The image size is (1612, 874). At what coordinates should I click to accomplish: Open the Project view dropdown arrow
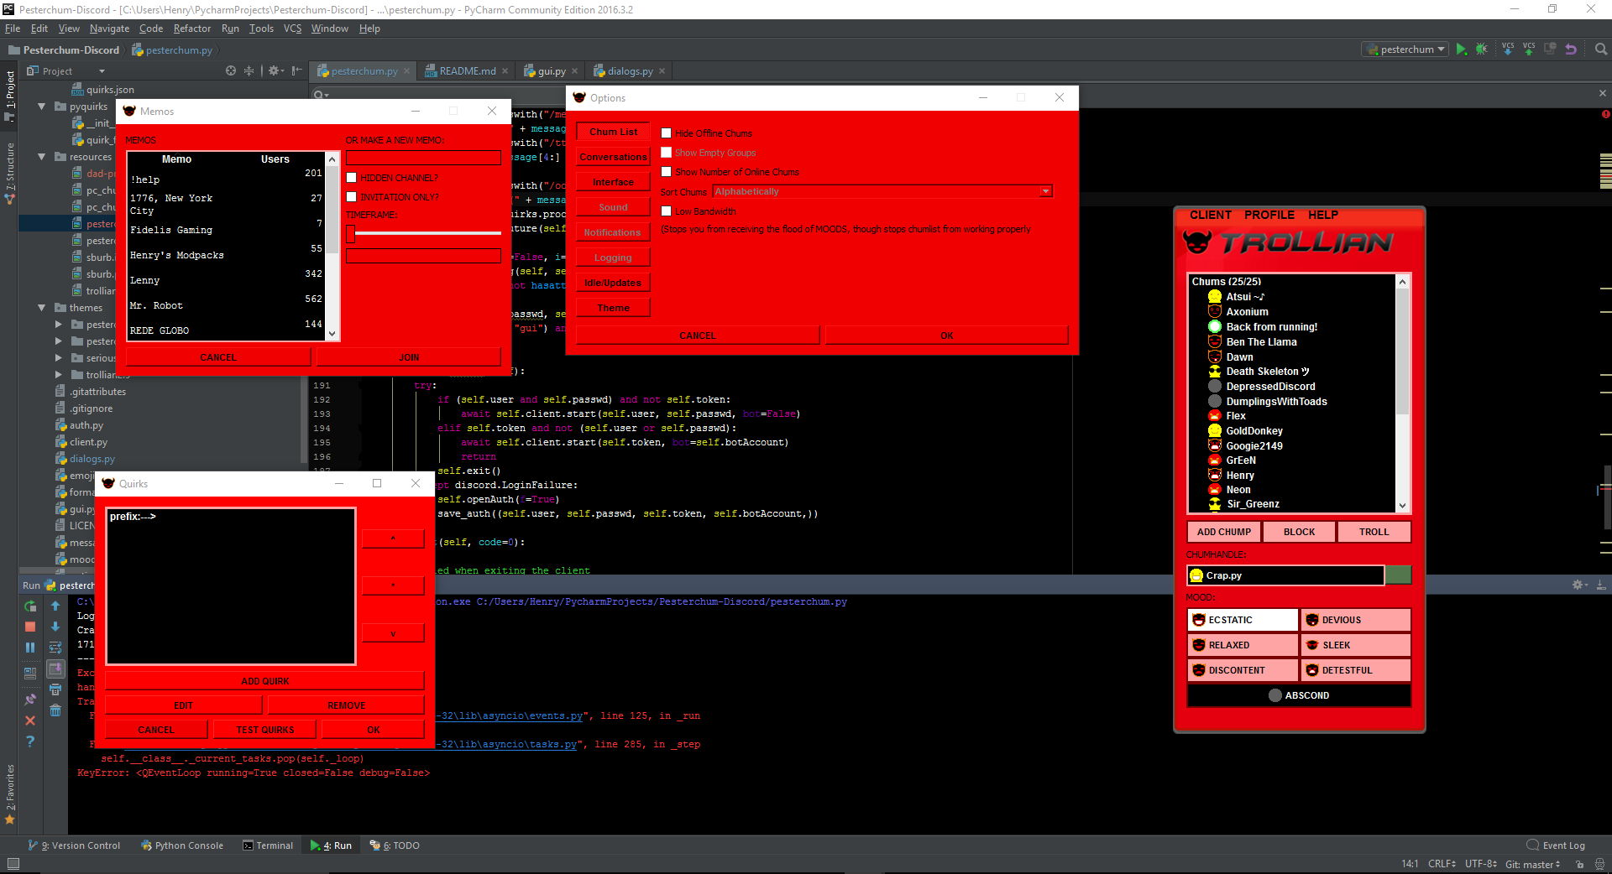tap(102, 71)
